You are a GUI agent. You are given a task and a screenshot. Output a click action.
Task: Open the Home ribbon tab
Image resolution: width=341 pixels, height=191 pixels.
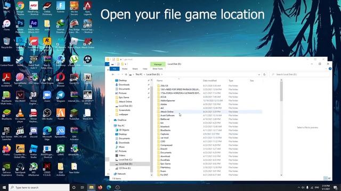point(125,69)
